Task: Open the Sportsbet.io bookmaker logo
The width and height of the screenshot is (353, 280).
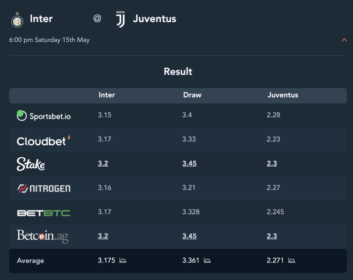Action: point(44,116)
